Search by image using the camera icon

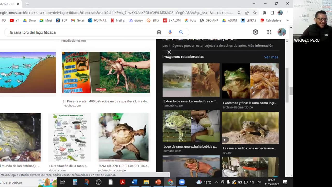click(x=159, y=32)
